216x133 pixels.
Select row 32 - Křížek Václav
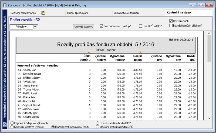click(x=106, y=78)
